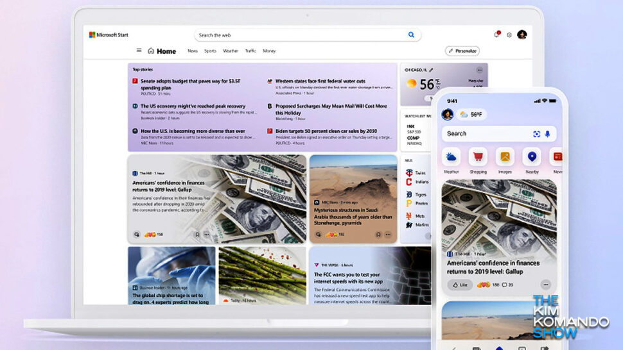Tap the Images shortcut on phone
This screenshot has width=623, height=350.
point(505,156)
